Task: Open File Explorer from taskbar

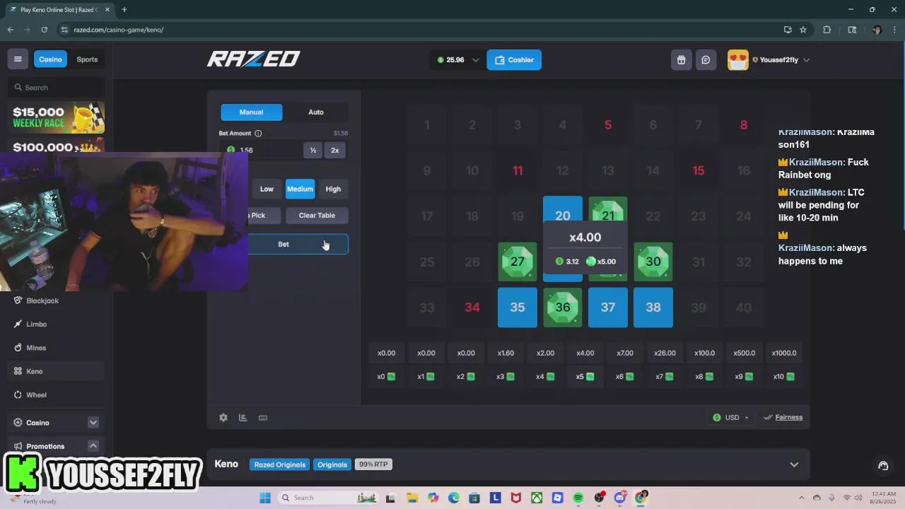Action: click(x=412, y=498)
